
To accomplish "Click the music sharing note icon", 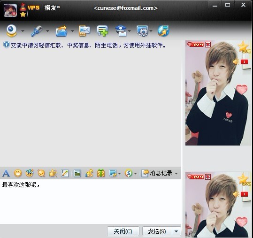I will tap(89, 173).
